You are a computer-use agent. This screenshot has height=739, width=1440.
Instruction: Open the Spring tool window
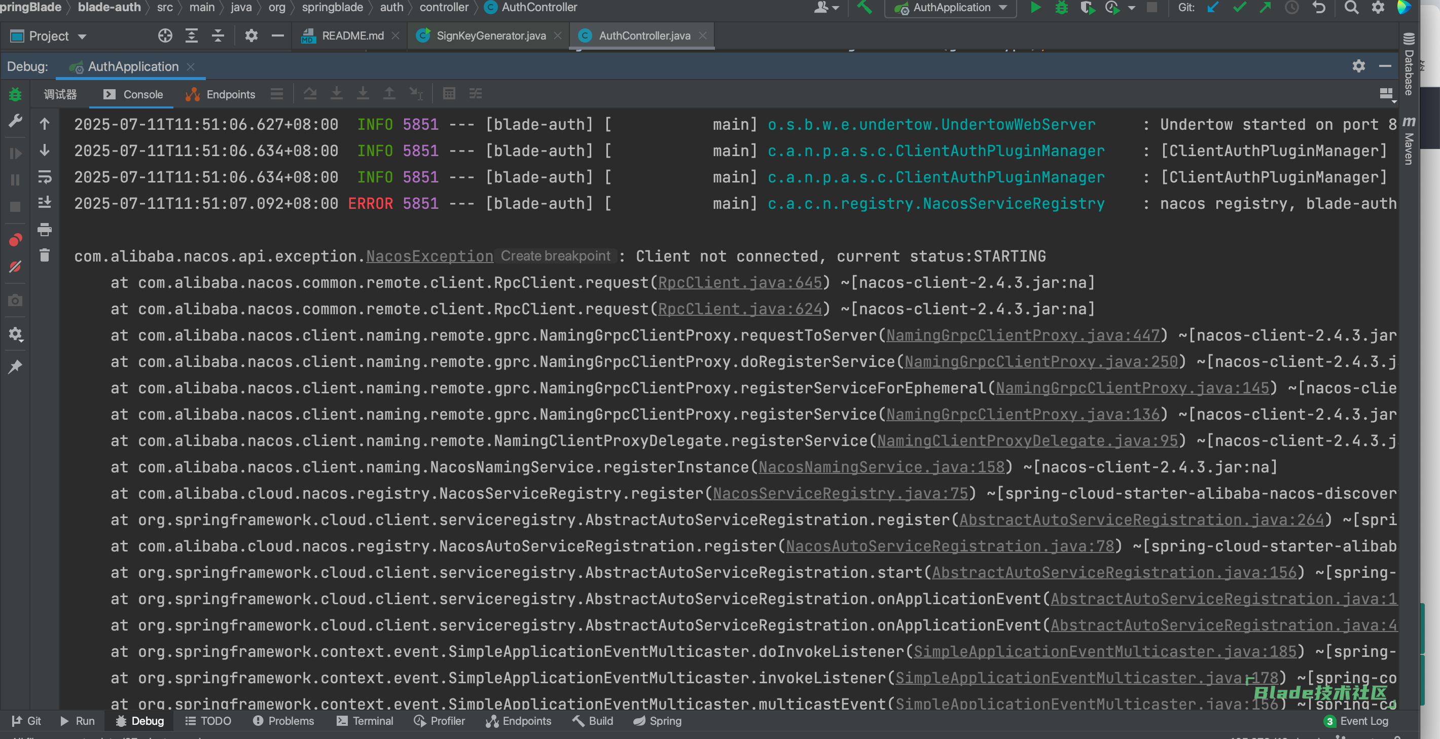tap(658, 721)
